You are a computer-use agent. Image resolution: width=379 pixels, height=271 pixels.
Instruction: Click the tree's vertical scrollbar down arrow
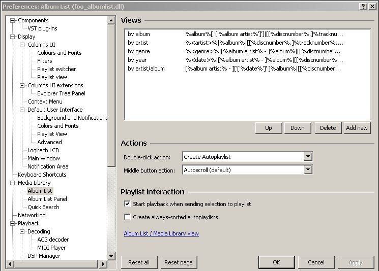111,256
